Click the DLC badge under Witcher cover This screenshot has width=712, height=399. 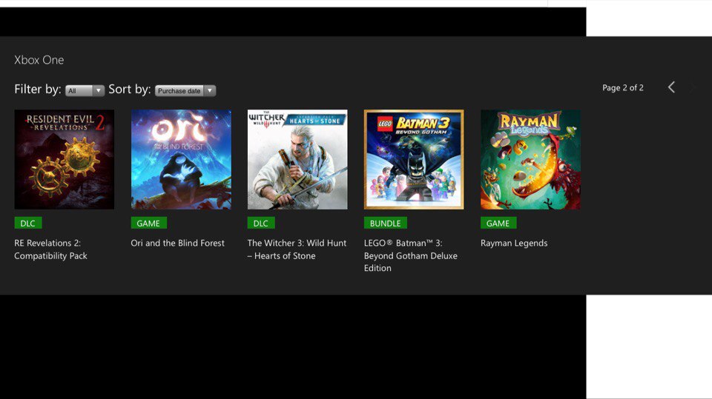261,223
